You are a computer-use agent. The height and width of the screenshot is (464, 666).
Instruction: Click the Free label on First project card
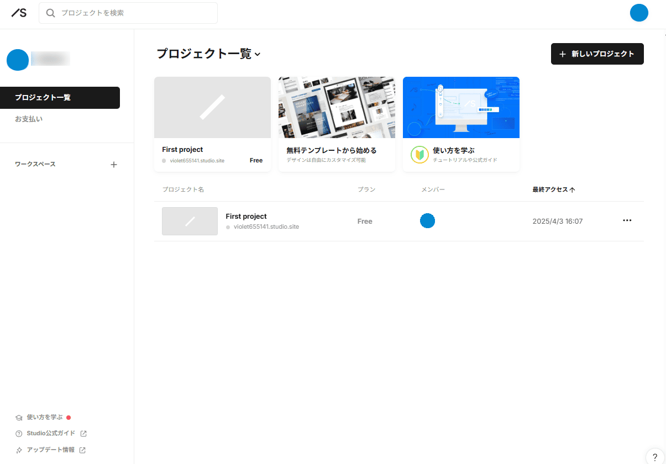256,160
